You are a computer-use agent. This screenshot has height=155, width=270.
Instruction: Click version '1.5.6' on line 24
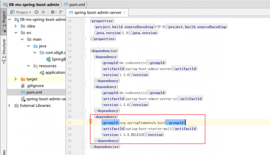(x=124, y=105)
